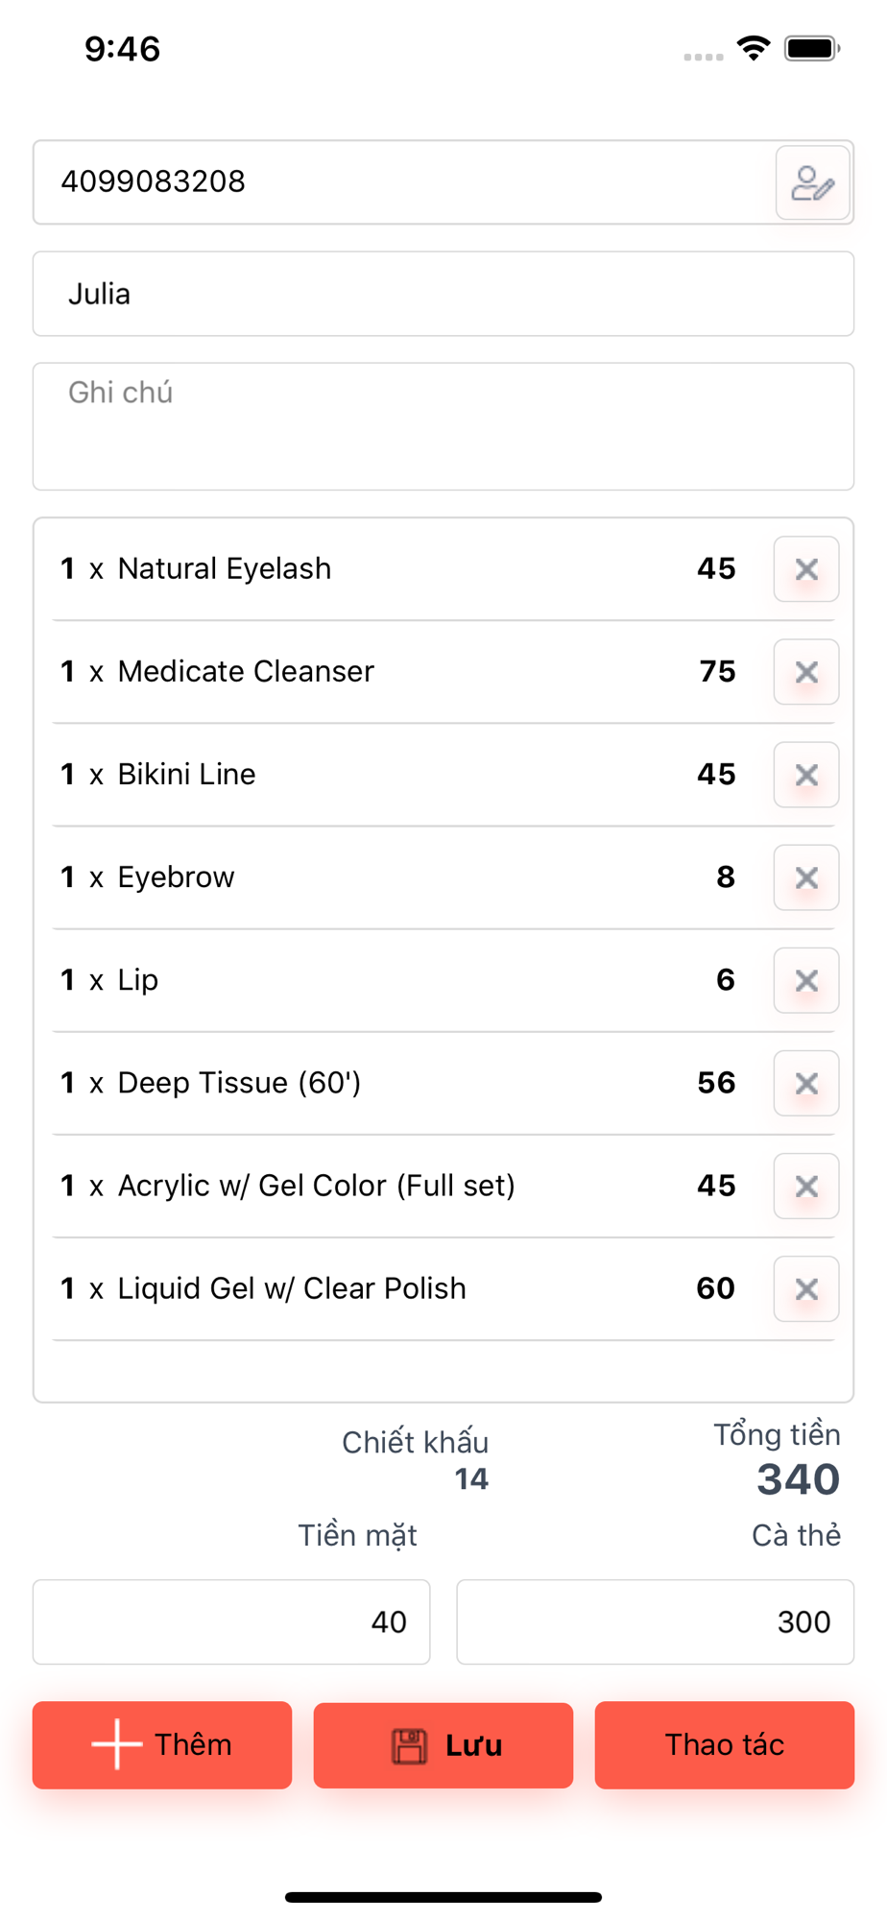
Task: Tap the Chiết khấu discount value
Action: [471, 1479]
